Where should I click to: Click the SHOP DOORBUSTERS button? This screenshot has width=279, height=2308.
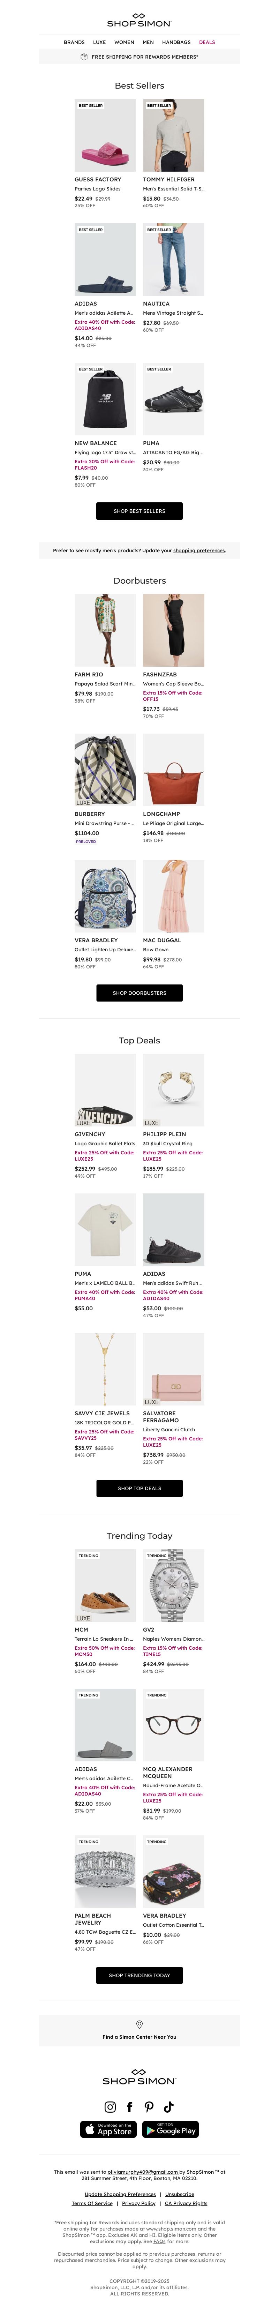pyautogui.click(x=139, y=993)
